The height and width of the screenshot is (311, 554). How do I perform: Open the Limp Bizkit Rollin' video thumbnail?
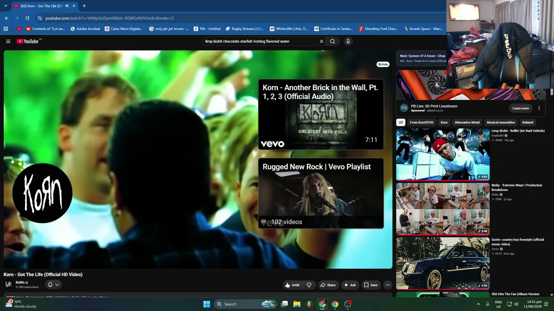click(x=443, y=154)
